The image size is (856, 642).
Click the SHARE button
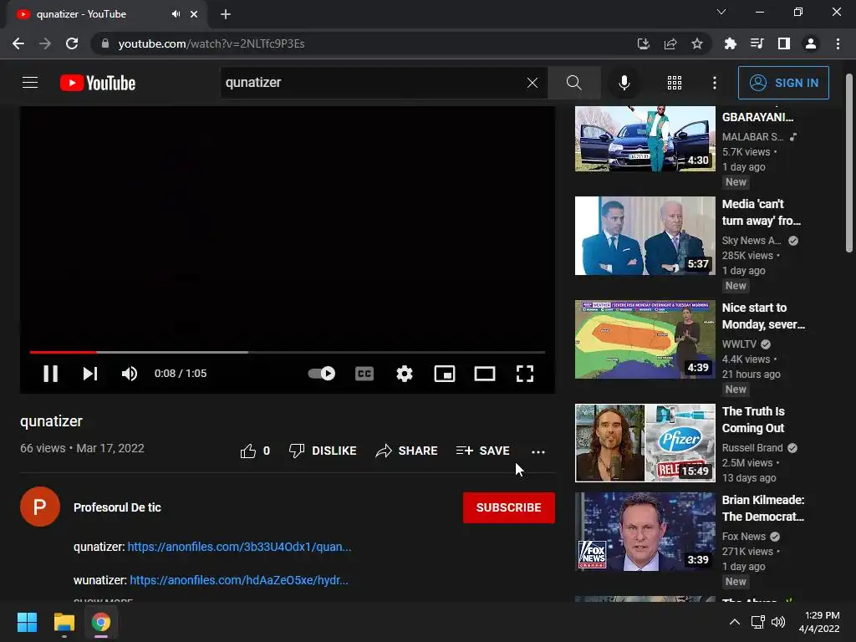(407, 451)
